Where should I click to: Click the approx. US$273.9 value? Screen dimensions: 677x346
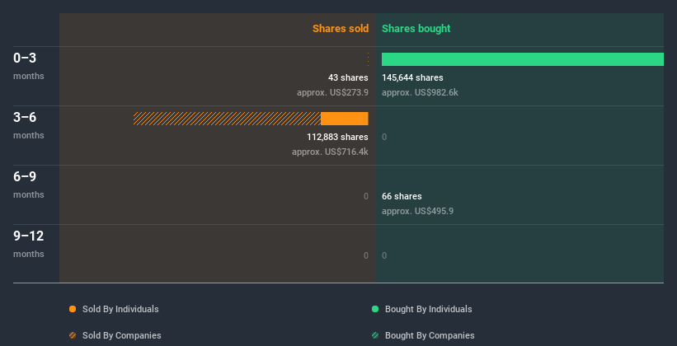coord(332,92)
